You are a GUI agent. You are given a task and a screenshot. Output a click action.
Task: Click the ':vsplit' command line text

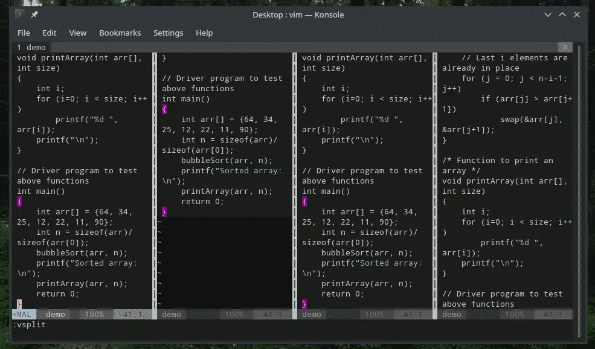pos(29,325)
